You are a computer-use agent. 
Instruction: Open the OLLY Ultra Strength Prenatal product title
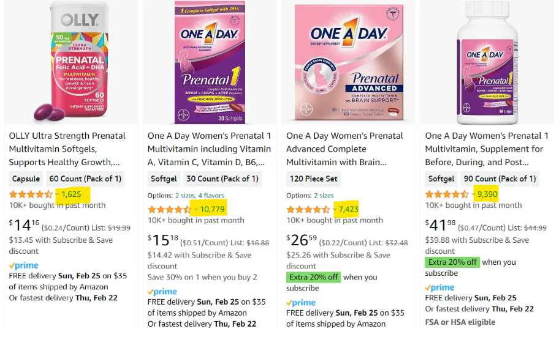click(x=67, y=149)
